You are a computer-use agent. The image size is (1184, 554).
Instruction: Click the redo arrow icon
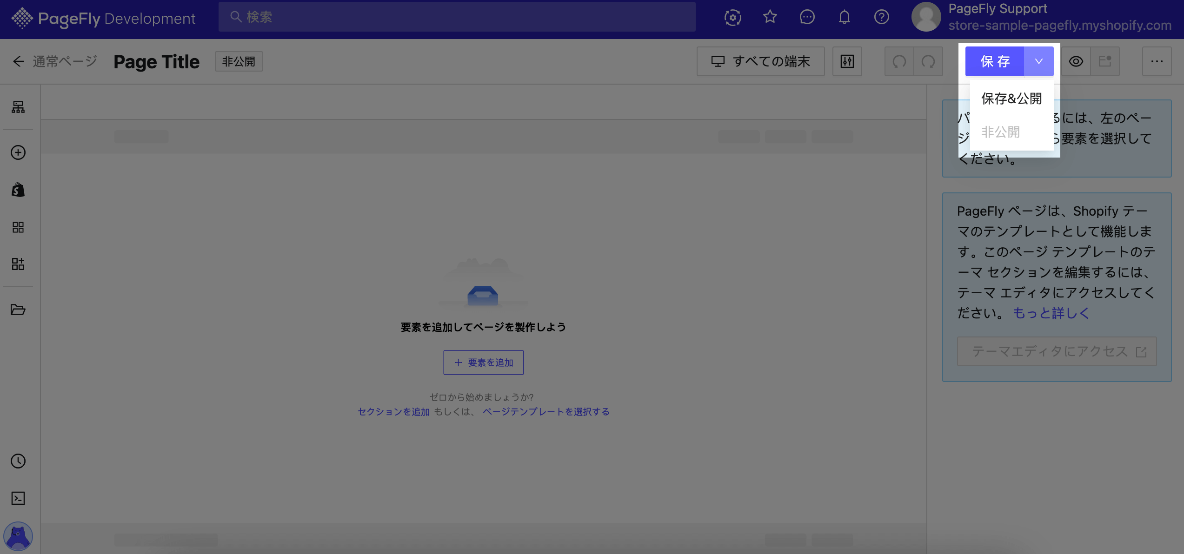point(928,61)
